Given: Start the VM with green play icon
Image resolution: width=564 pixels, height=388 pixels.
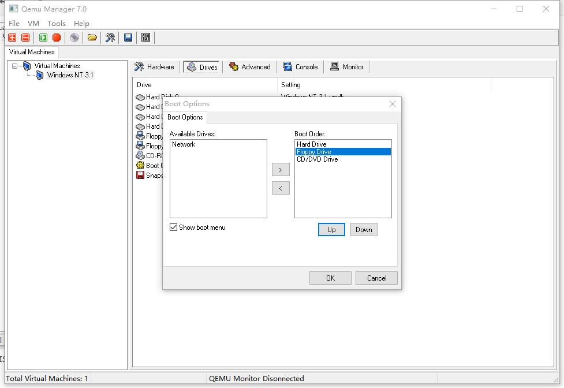Looking at the screenshot, I should pyautogui.click(x=43, y=38).
